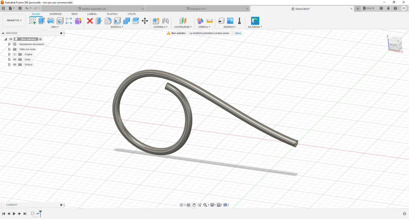Switch to the PLASTICA tab

pyautogui.click(x=112, y=14)
